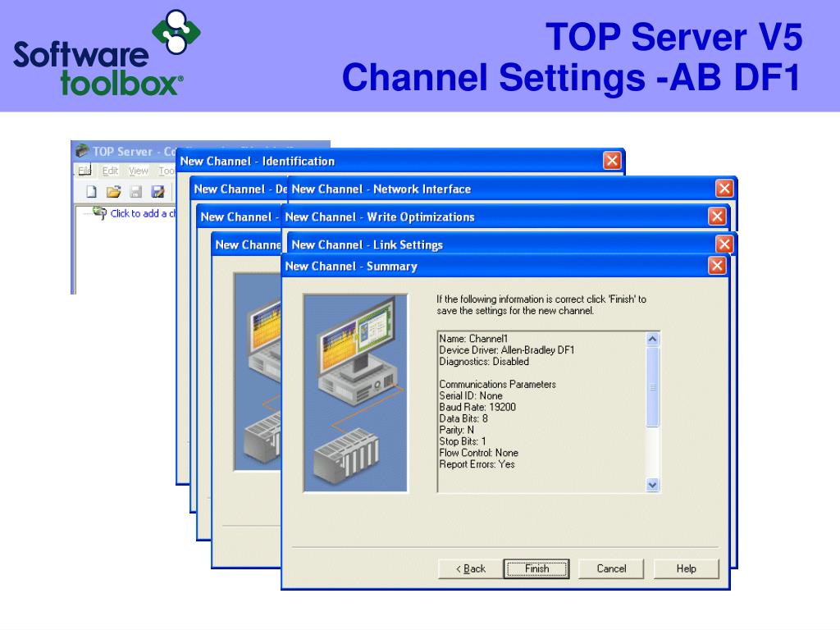Click the Open folder toolbar icon
The image size is (840, 630).
coord(113,191)
